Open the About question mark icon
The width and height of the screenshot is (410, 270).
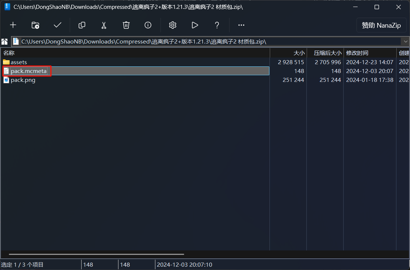tap(217, 25)
